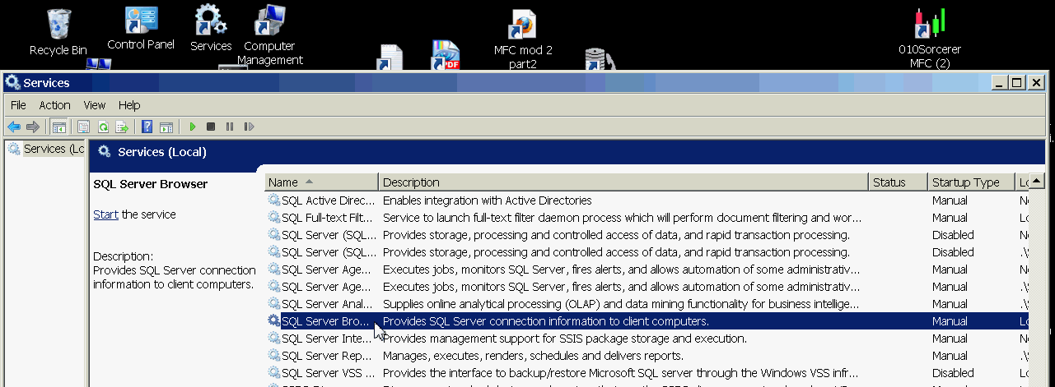Image resolution: width=1055 pixels, height=387 pixels.
Task: Open the Help menu
Action: pyautogui.click(x=129, y=105)
